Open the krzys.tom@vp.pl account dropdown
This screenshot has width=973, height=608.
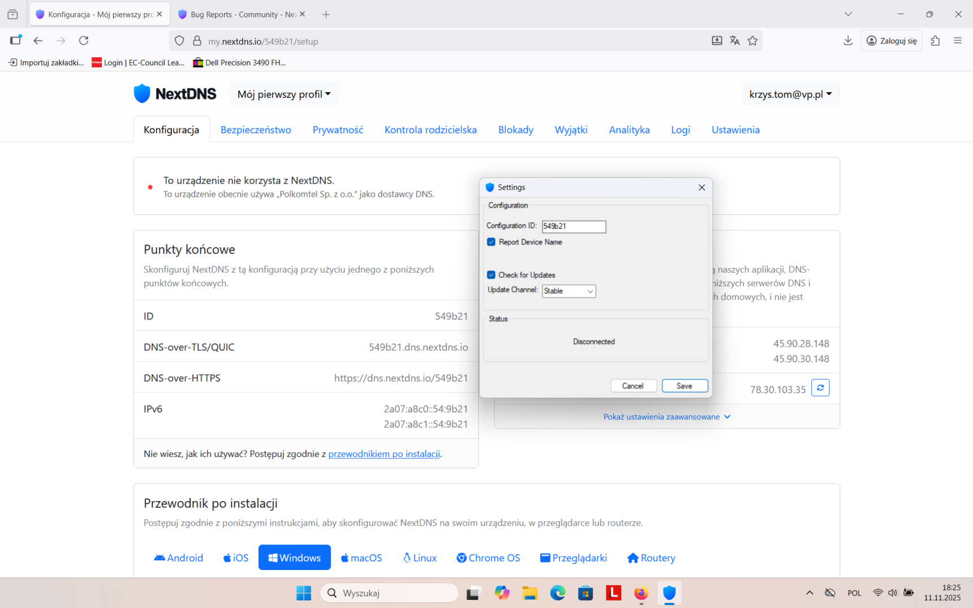point(790,94)
